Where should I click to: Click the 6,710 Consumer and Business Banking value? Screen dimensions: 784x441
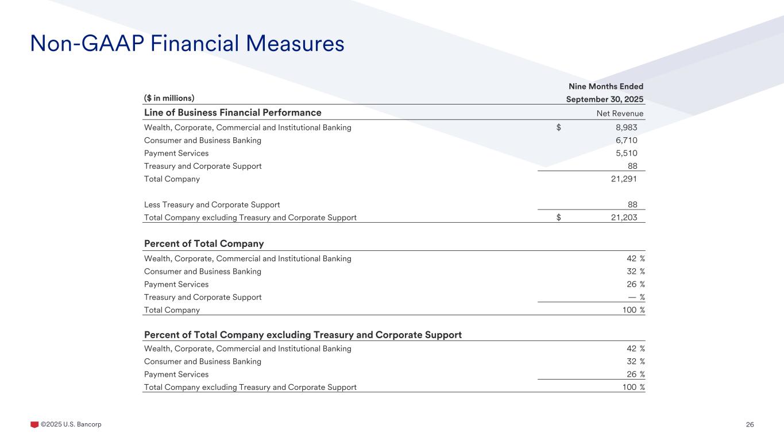point(626,141)
